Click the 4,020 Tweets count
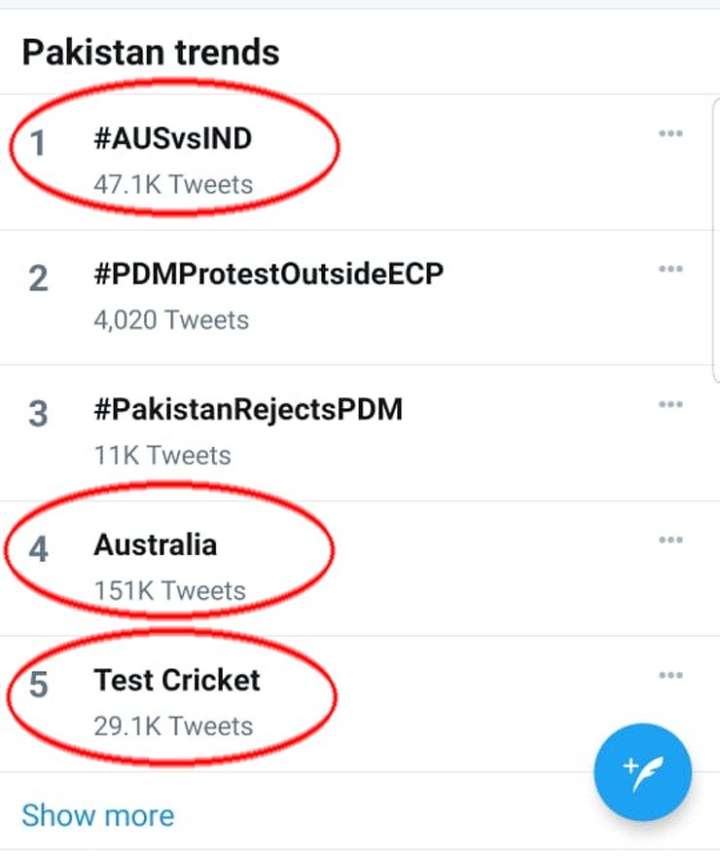Viewport: 720px width, 858px height. click(170, 319)
